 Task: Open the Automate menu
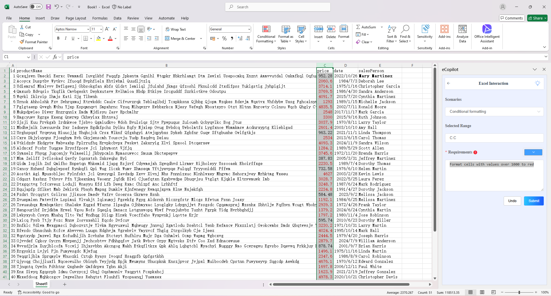click(166, 18)
